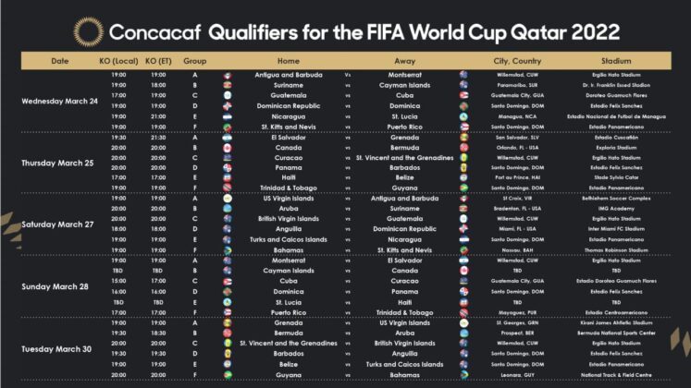Click the Bahamas flag on Saturday March 27
The image size is (691, 388).
[x=228, y=250]
